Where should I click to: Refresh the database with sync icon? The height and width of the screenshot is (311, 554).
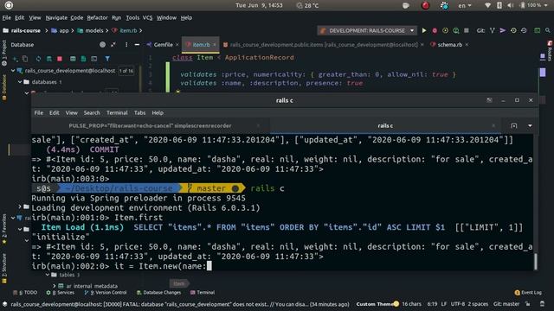pyautogui.click(x=38, y=59)
